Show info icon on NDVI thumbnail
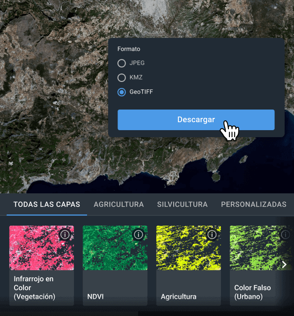The image size is (294, 316). tap(139, 234)
